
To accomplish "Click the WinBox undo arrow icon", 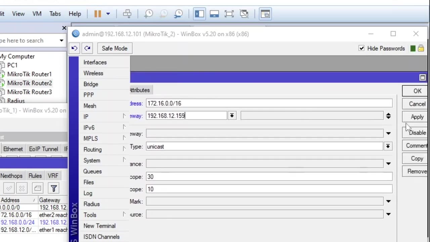I will click(x=74, y=48).
